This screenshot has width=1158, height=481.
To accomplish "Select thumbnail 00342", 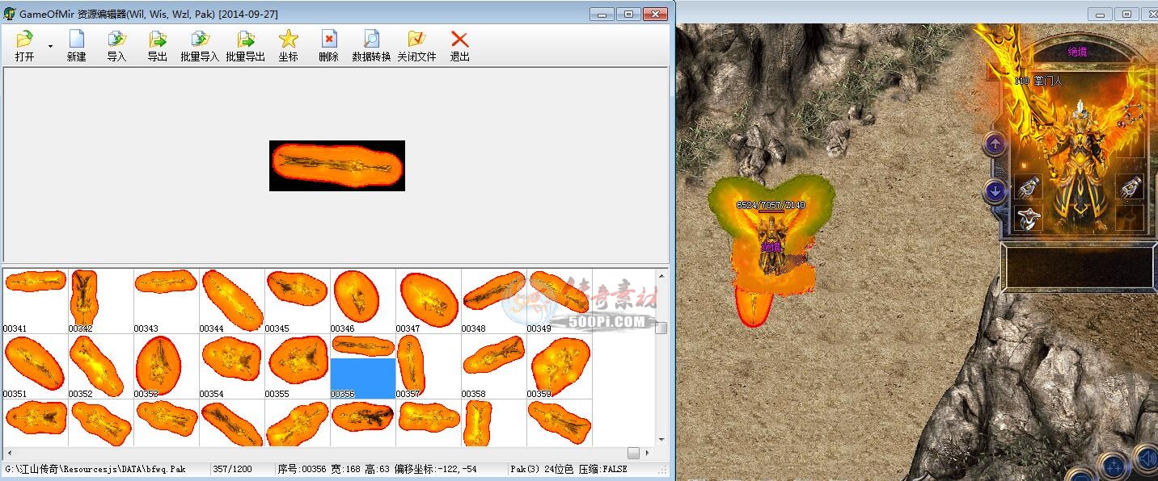I will pos(100,300).
